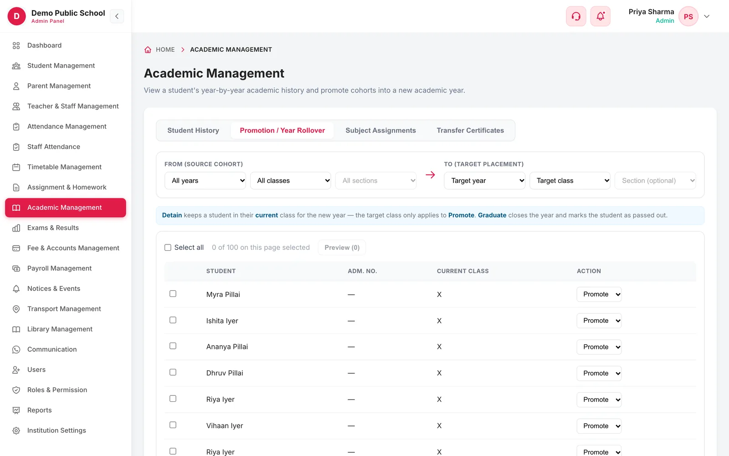Open Dhruv Pillai's Promote action dropdown
729x456 pixels.
(599, 373)
